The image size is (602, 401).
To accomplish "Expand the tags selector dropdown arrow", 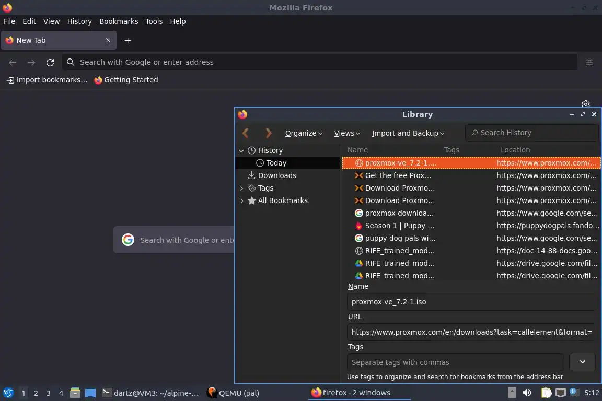I will [583, 362].
